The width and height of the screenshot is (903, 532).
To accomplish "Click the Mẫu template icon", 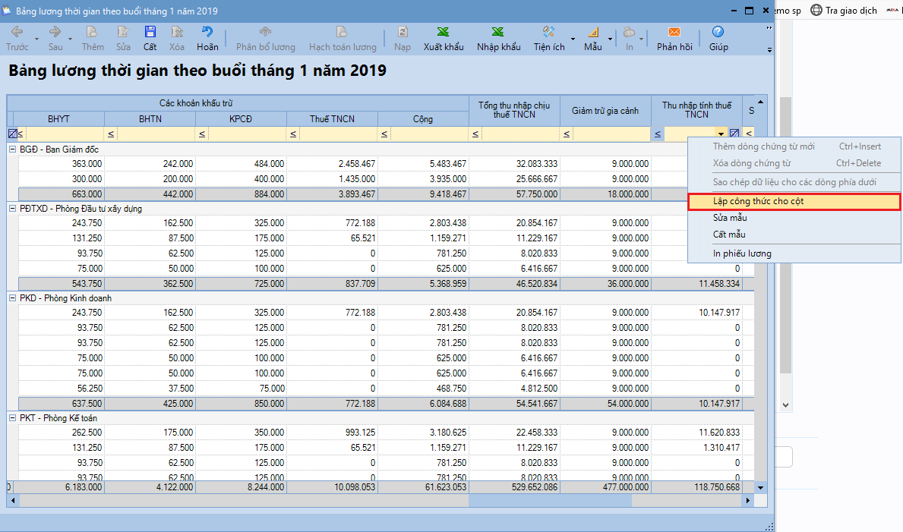I will pyautogui.click(x=592, y=32).
